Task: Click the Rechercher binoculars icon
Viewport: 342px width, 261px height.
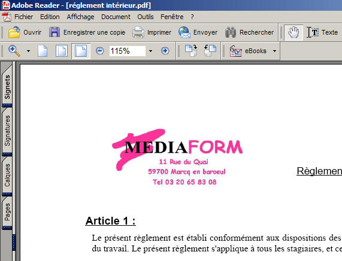Action: coord(231,32)
